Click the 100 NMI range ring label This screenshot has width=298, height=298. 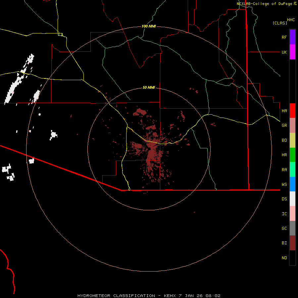(149, 26)
